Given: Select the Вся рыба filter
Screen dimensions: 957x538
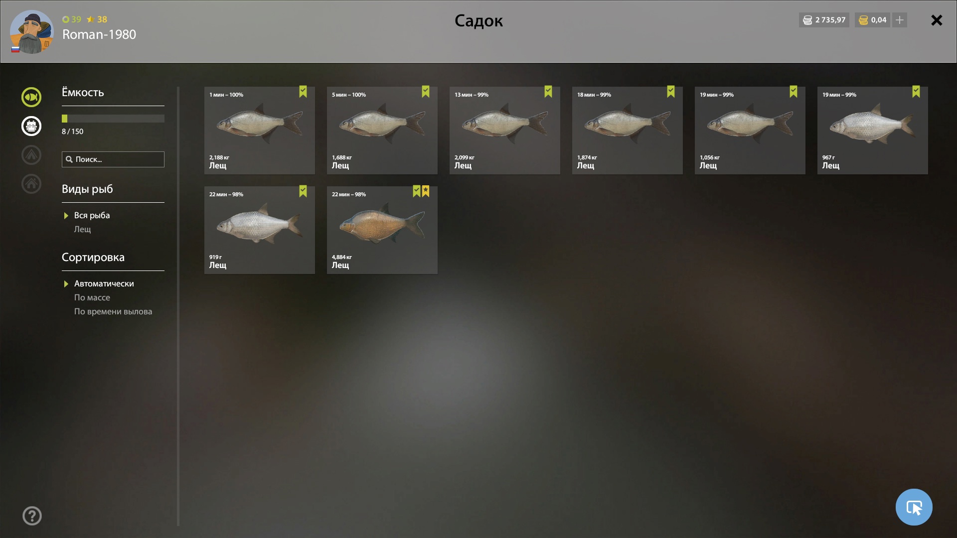Looking at the screenshot, I should 92,215.
